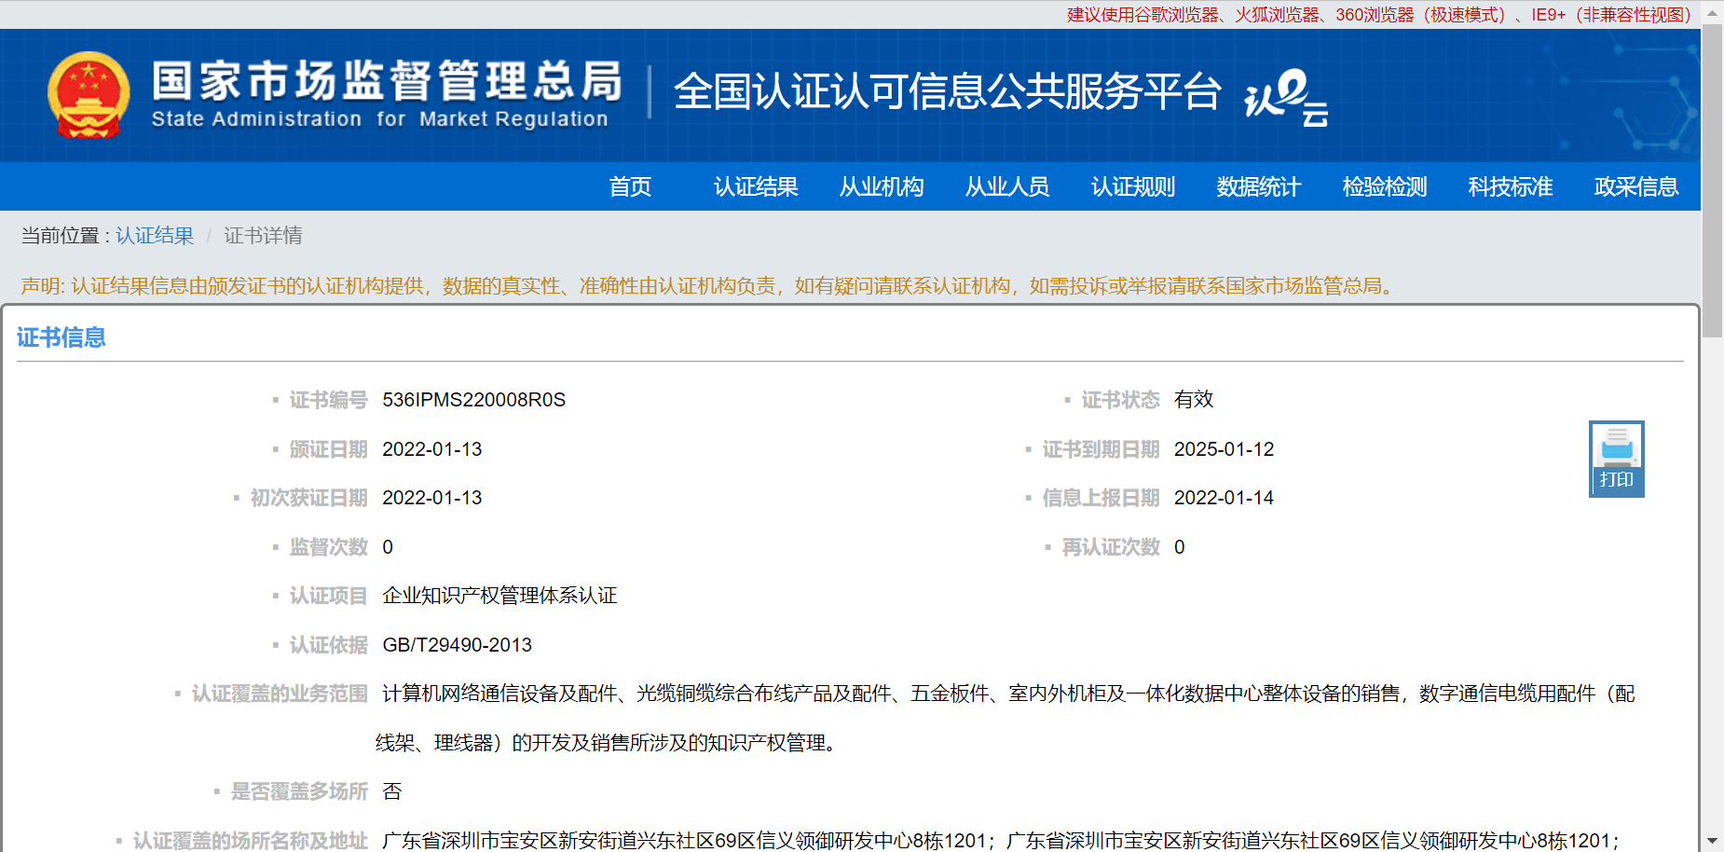Click the certificate number 536IPMS220008R0S
The image size is (1724, 852).
pos(473,400)
